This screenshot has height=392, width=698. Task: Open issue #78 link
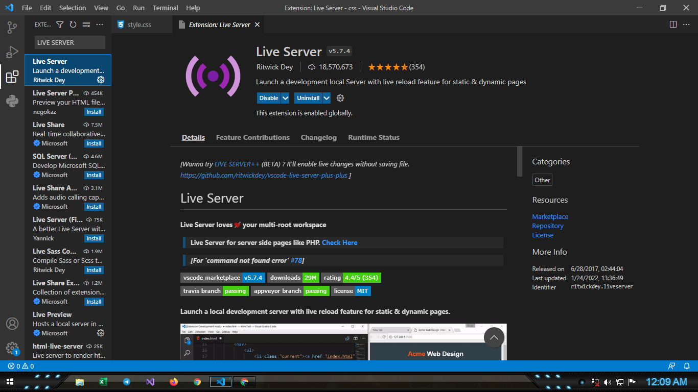point(296,260)
